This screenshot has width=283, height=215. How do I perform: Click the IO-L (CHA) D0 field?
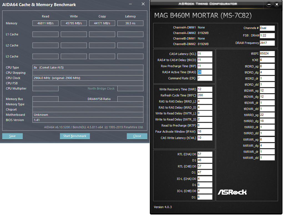(x=205, y=179)
